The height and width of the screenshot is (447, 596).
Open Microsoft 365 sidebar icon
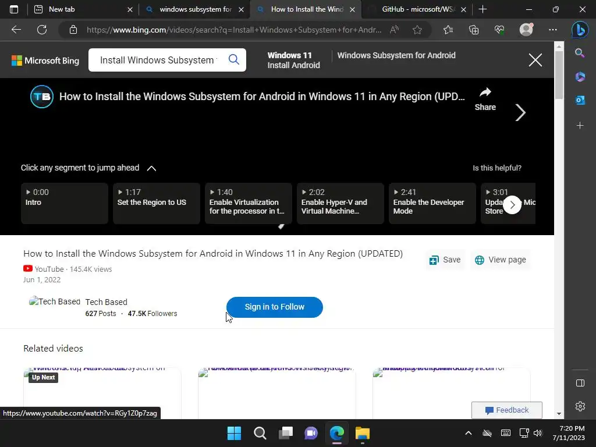(580, 76)
